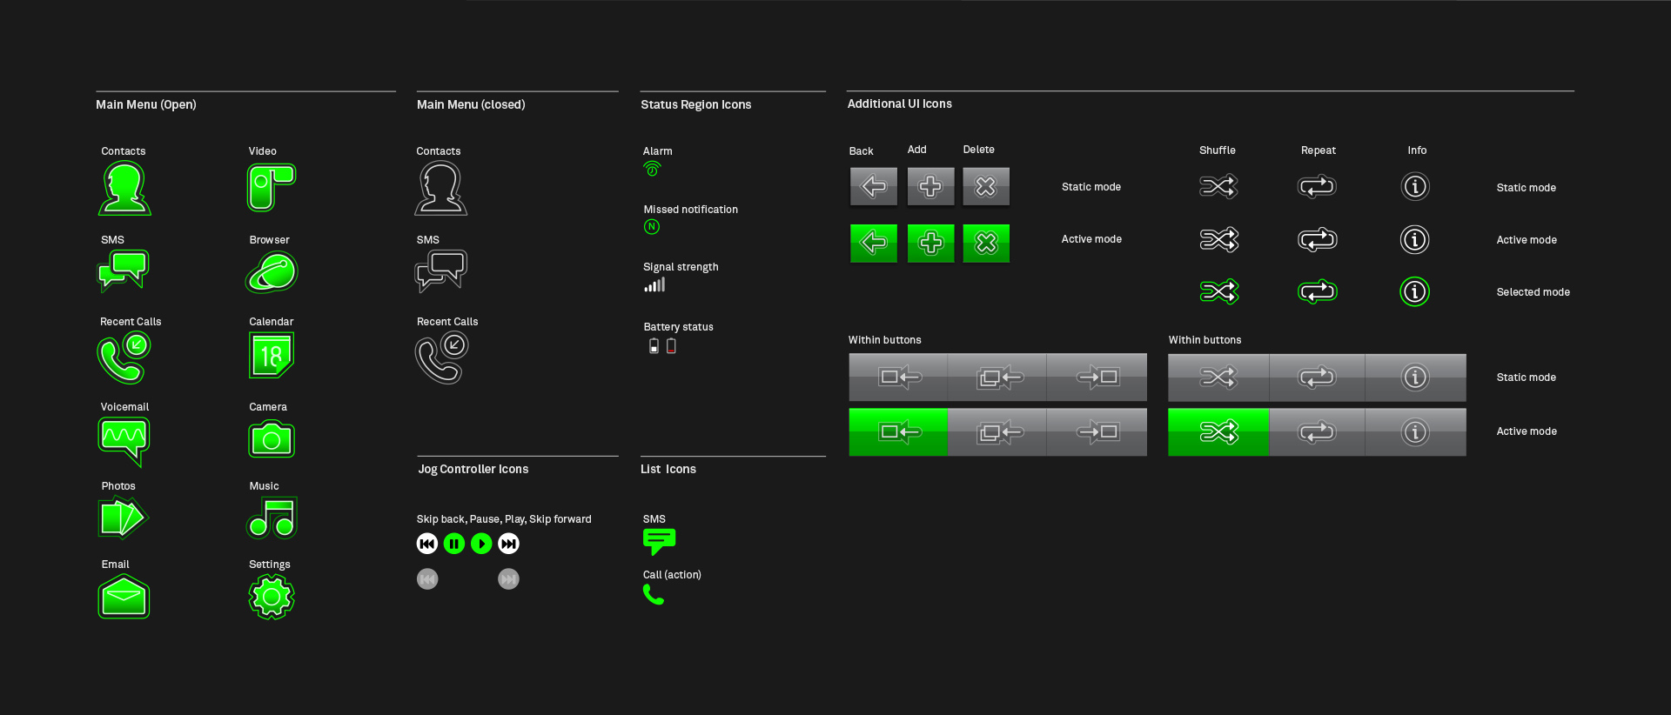Click the green SMS list icon
This screenshot has height=715, width=1671.
(659, 542)
